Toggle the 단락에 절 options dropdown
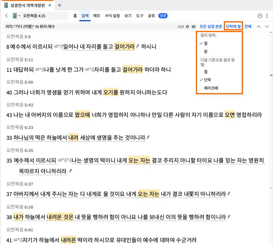 [x=233, y=27]
